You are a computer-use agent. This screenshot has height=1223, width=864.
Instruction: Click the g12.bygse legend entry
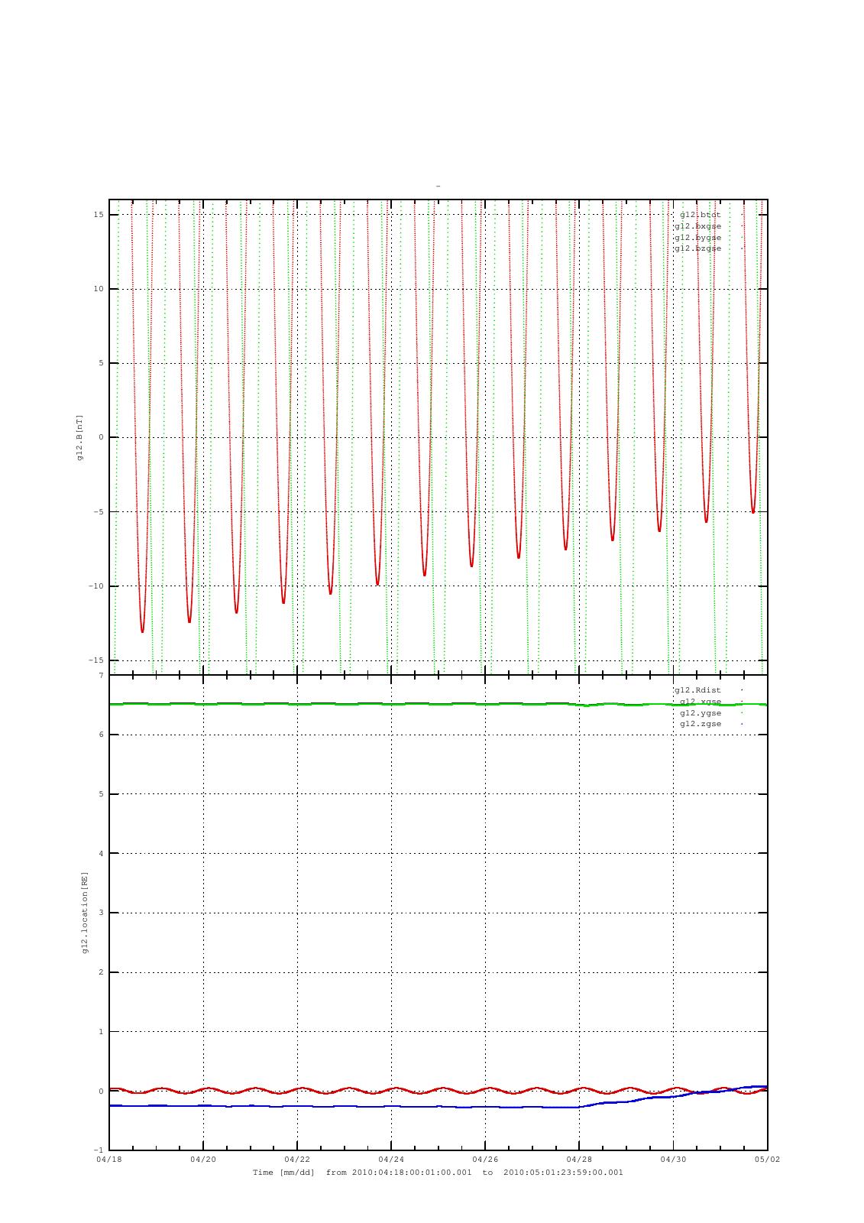697,238
